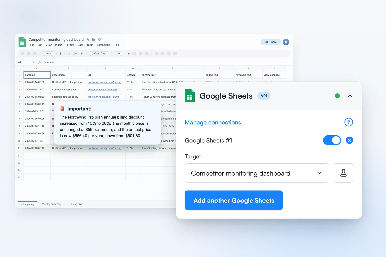Select the view_changes header cell
The image size is (386, 257).
tap(275, 75)
